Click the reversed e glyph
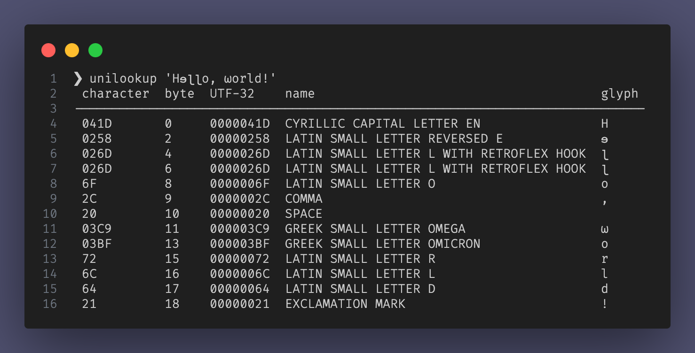 (x=605, y=139)
